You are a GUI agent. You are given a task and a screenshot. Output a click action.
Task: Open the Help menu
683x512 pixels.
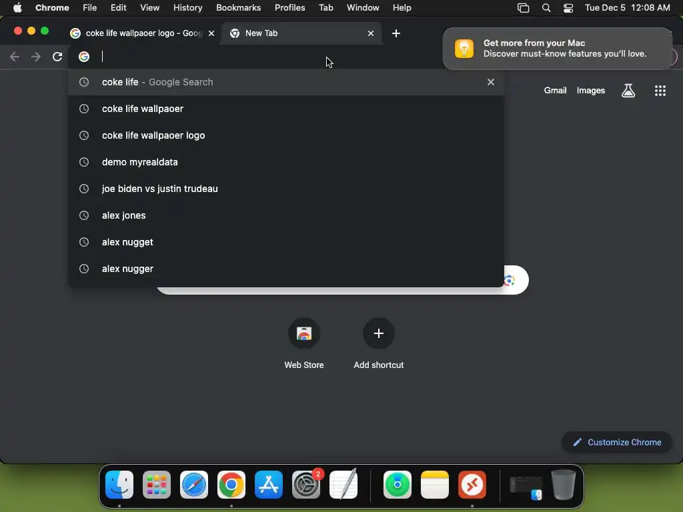(402, 8)
